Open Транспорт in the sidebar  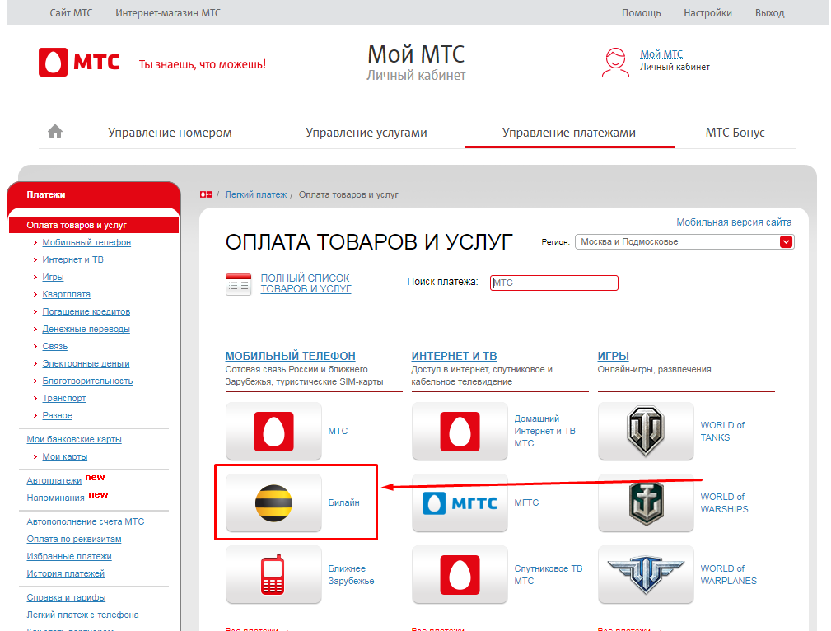64,398
